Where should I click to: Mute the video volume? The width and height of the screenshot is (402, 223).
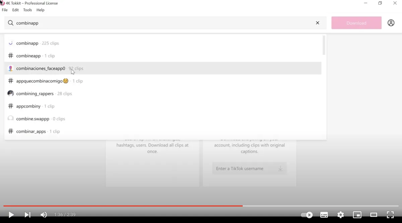(x=44, y=215)
